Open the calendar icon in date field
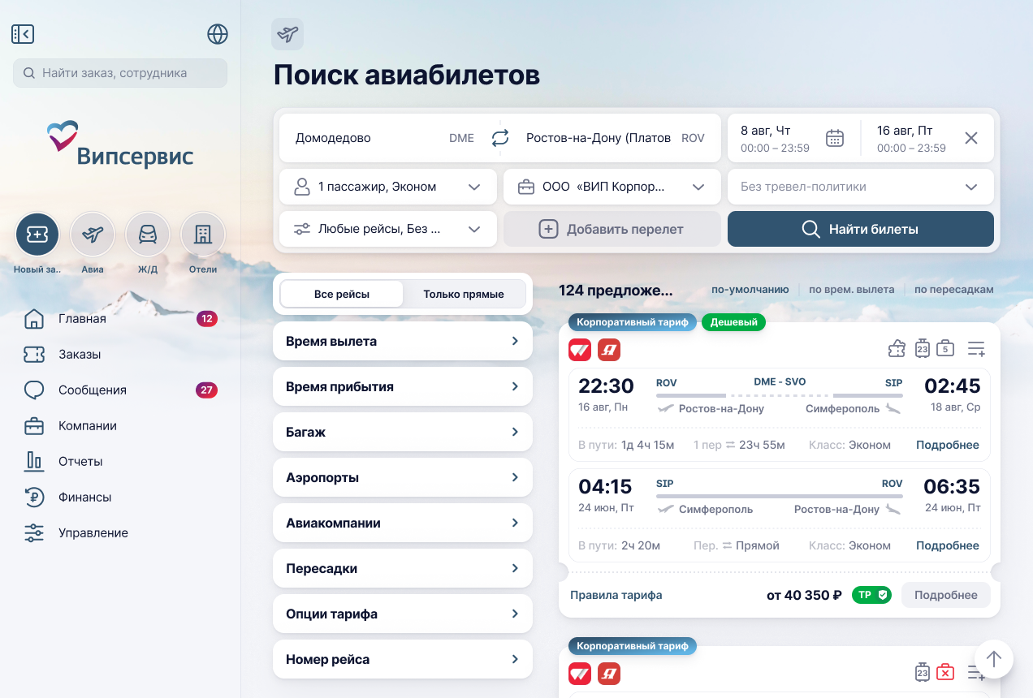 (834, 138)
